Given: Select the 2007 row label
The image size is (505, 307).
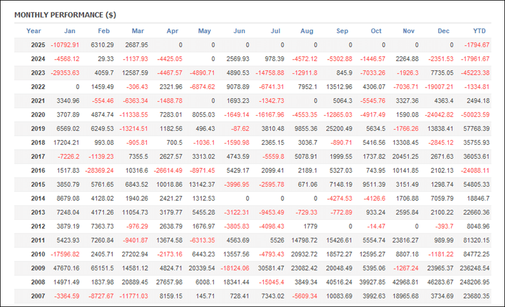Looking at the screenshot, I should click(38, 296).
